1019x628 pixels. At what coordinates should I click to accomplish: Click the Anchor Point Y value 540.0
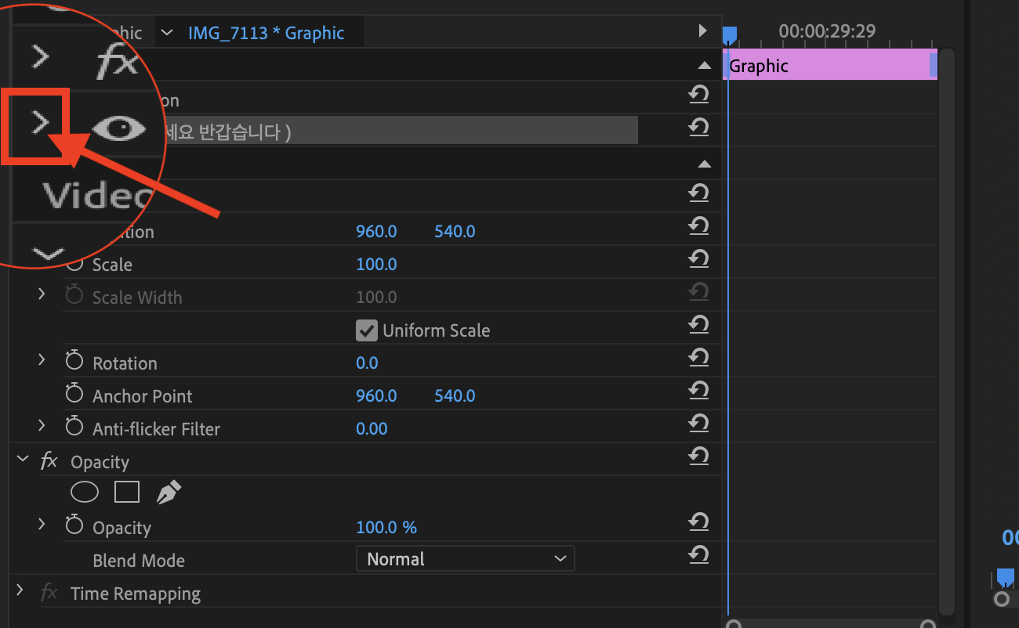pyautogui.click(x=455, y=396)
